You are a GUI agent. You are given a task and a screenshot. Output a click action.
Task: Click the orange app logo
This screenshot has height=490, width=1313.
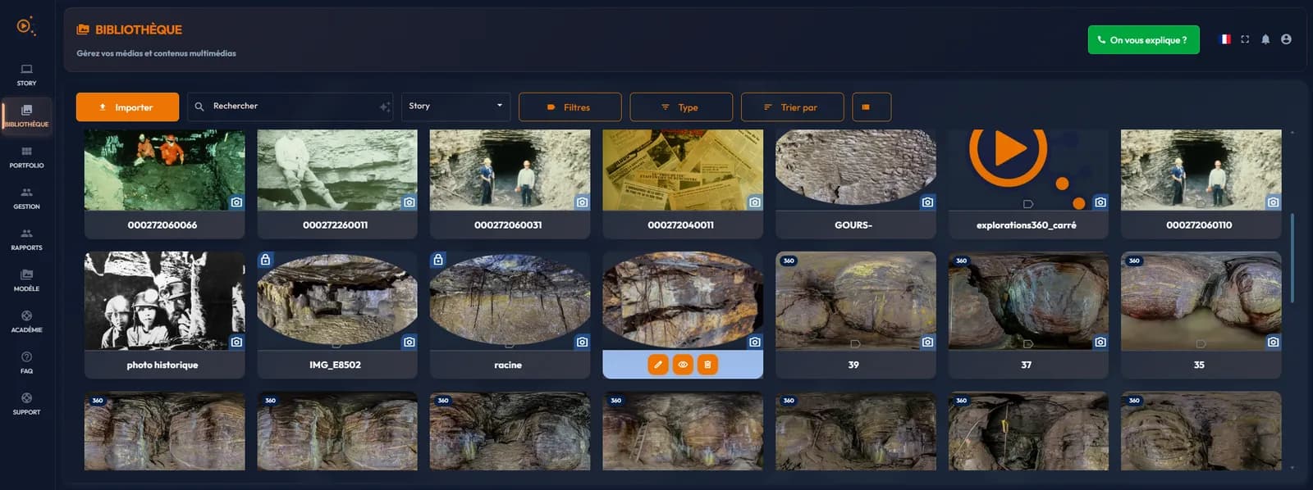click(x=25, y=26)
